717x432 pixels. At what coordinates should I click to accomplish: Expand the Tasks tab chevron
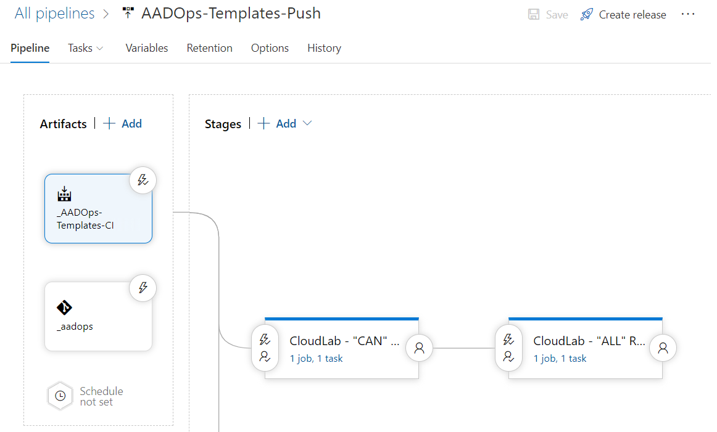pos(101,48)
